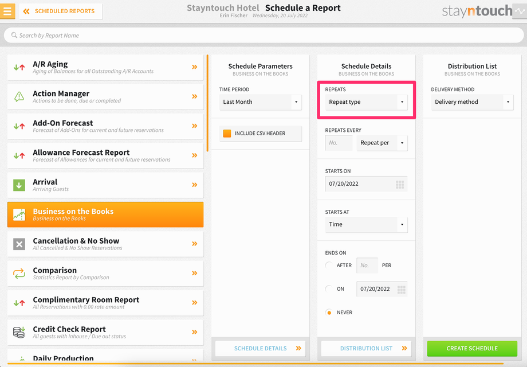The width and height of the screenshot is (527, 367).
Task: Click the Repeats Every number field
Action: click(339, 143)
